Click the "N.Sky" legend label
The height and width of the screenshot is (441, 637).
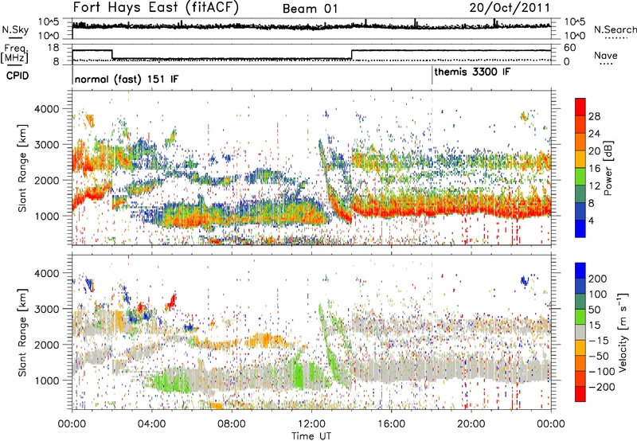[15, 29]
